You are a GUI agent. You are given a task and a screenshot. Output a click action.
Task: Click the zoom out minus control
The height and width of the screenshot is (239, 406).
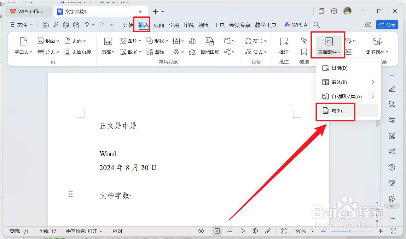pyautogui.click(x=323, y=231)
